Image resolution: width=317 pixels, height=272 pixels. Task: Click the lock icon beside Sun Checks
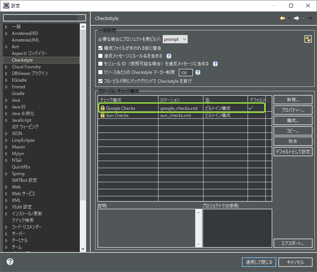[102, 115]
